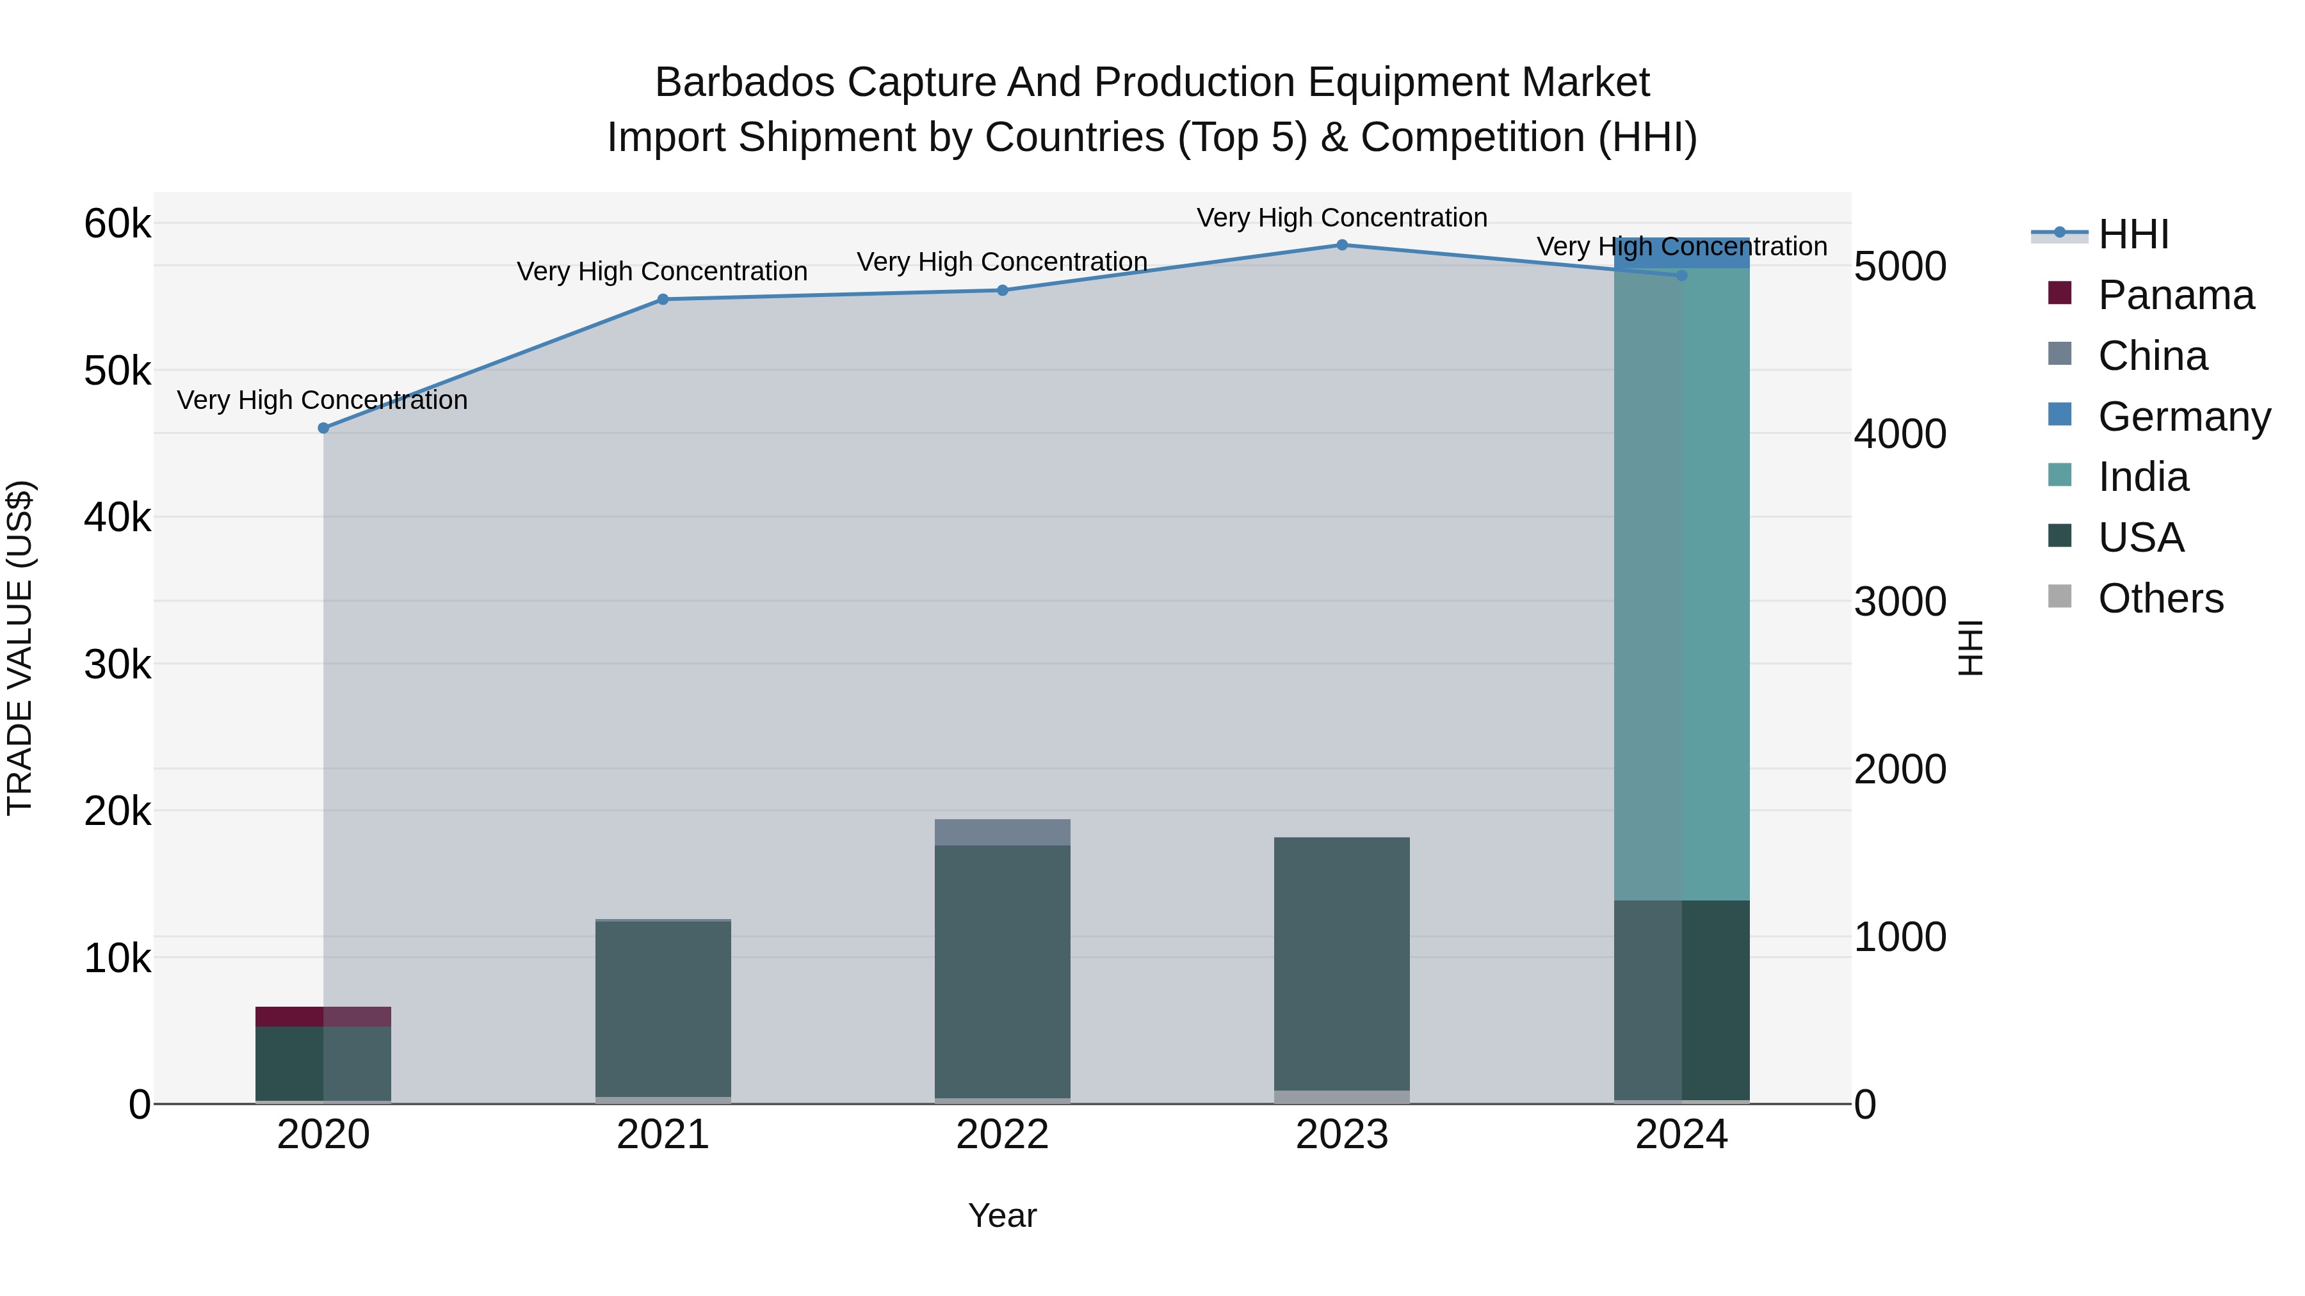Viewport: 2305px width, 1296px height.
Task: Click the chart title text
Action: click(x=1152, y=110)
